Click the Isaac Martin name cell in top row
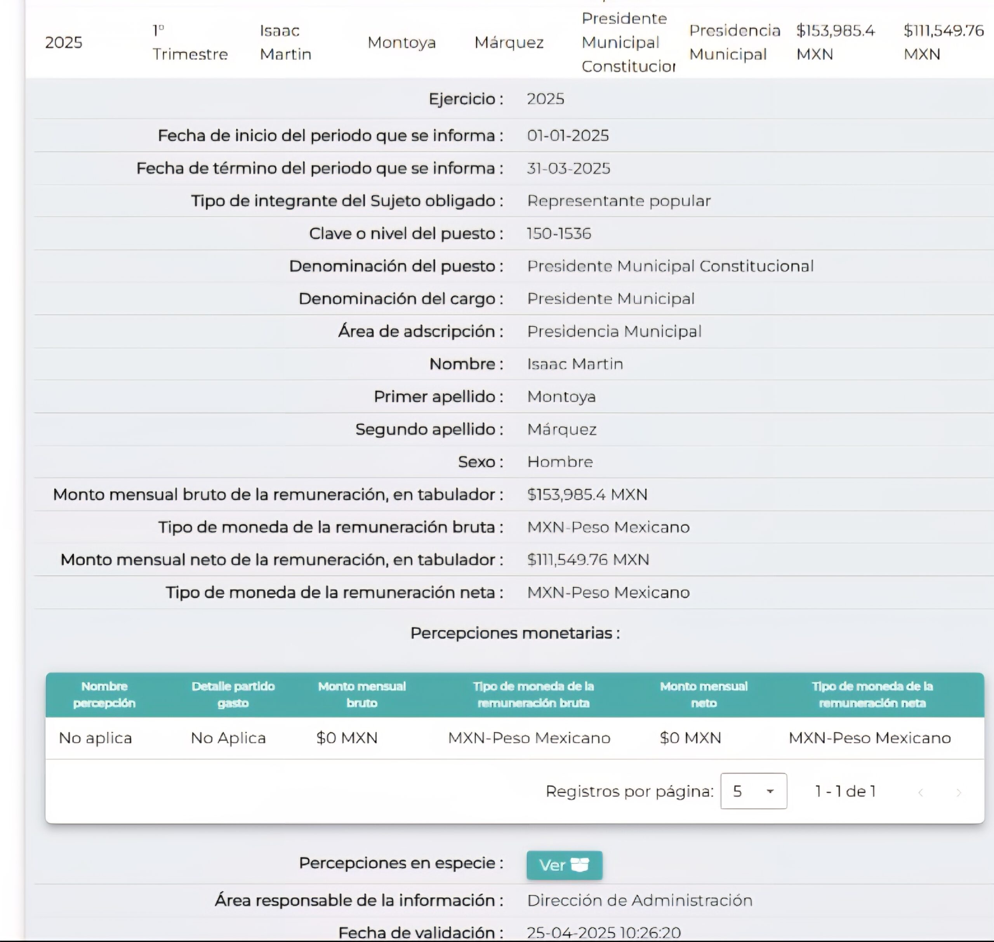Viewport: 994px width, 942px height. tap(286, 42)
